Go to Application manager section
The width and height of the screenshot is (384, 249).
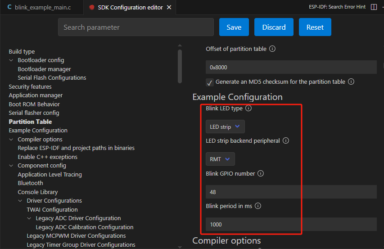coord(36,95)
